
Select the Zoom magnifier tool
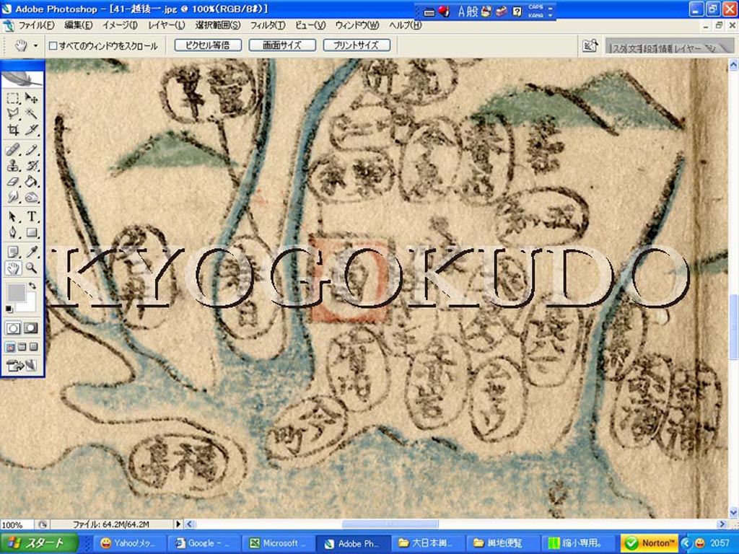pyautogui.click(x=31, y=268)
